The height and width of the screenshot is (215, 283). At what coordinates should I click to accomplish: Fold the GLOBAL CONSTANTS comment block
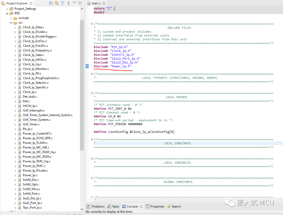92,178
